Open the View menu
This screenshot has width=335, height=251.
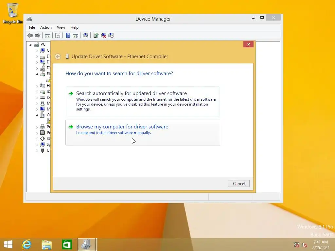(61, 27)
